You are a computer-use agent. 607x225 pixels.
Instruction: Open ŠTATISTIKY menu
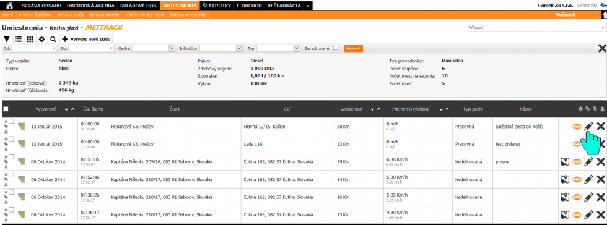click(217, 6)
